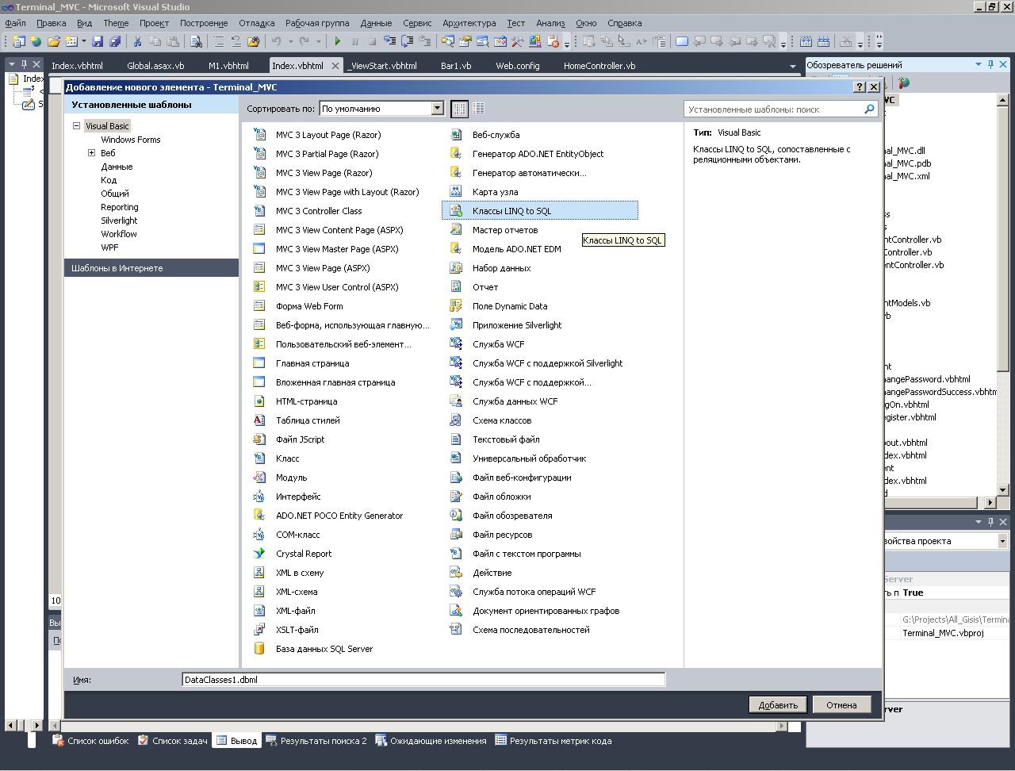This screenshot has width=1015, height=771.
Task: Collapse the Visual Basic tree node
Action: click(76, 126)
